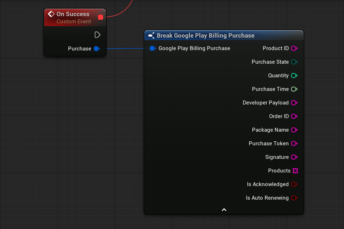Click the Purchase Token output pin
This screenshot has width=344, height=229.
click(294, 143)
